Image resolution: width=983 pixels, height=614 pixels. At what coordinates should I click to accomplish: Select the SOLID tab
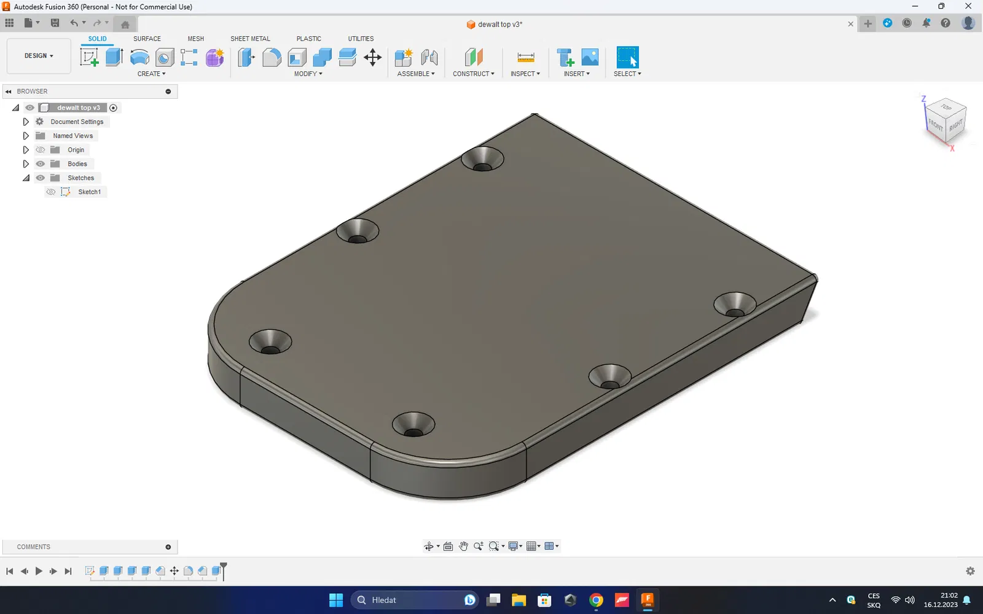click(97, 39)
